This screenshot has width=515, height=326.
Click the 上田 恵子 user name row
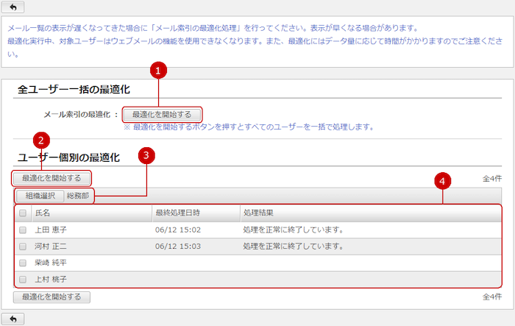click(x=51, y=230)
